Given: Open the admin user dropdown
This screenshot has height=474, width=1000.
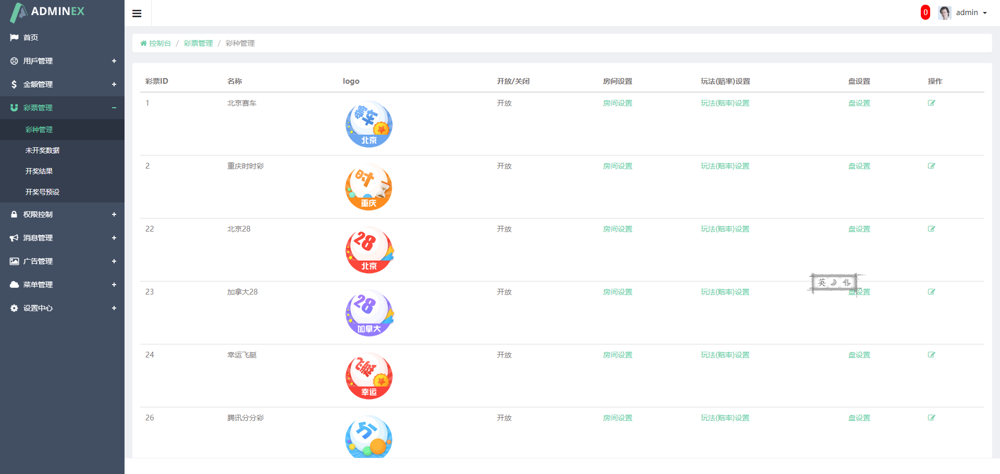Looking at the screenshot, I should tap(971, 12).
